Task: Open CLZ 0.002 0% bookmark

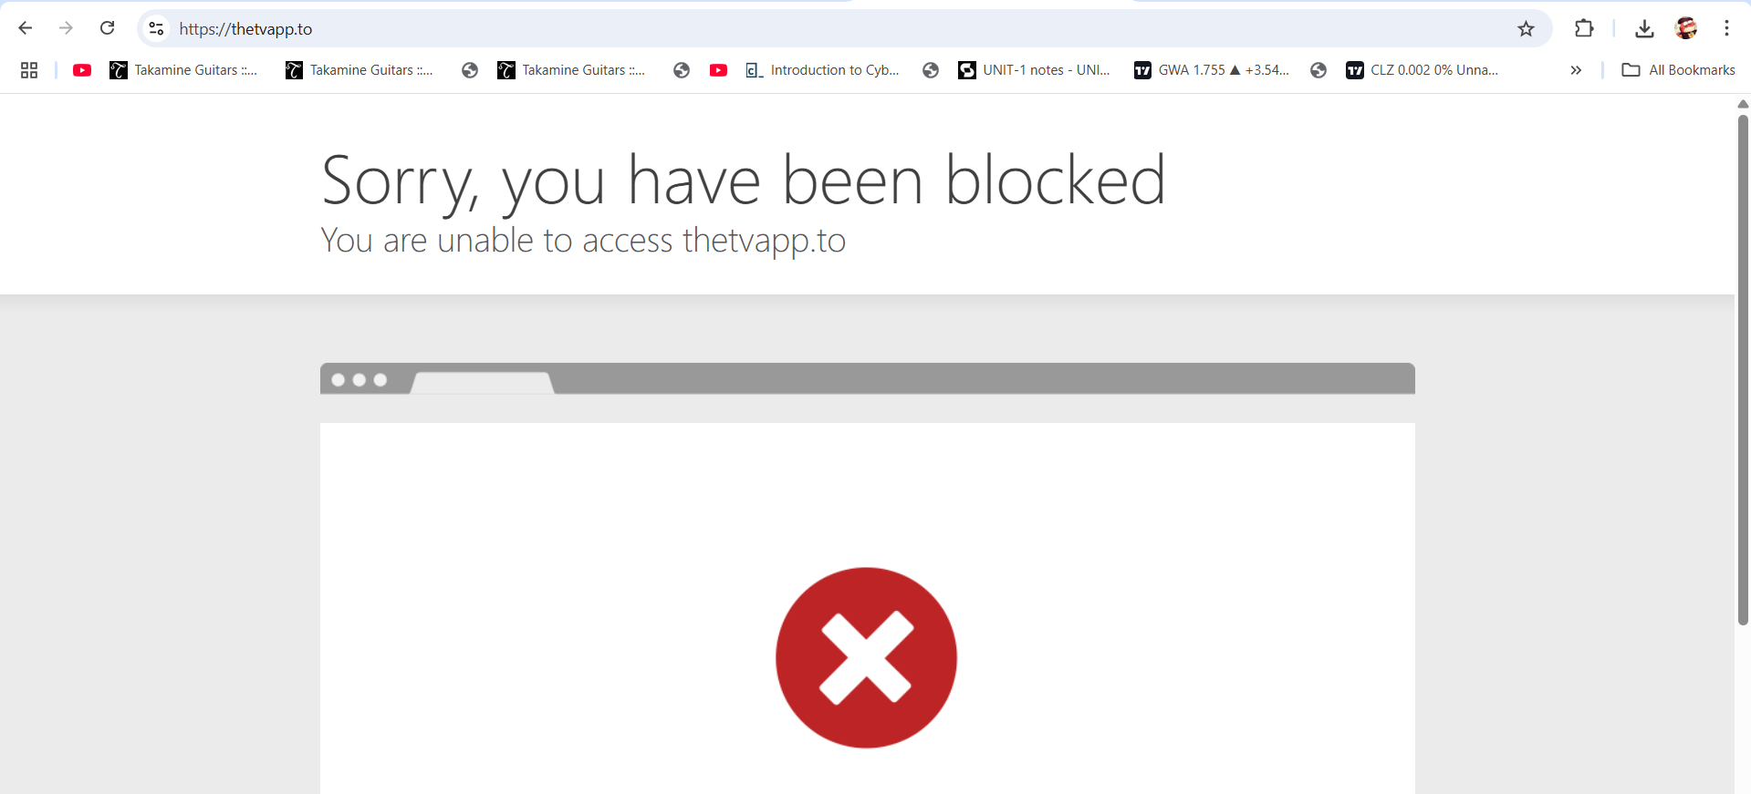Action: tap(1423, 70)
